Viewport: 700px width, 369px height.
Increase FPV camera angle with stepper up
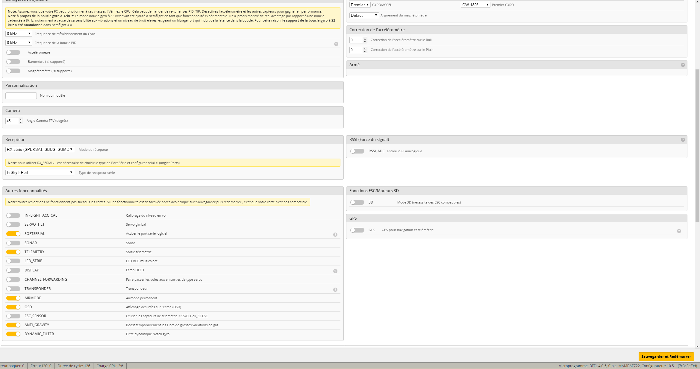[21, 119]
